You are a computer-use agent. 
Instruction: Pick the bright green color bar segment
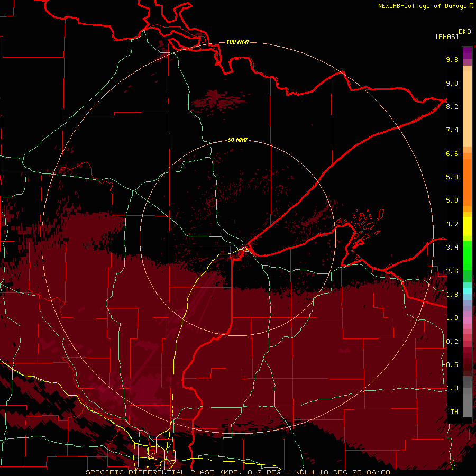tap(467, 255)
